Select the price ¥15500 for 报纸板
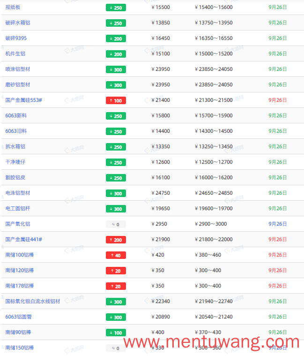 click(x=161, y=7)
